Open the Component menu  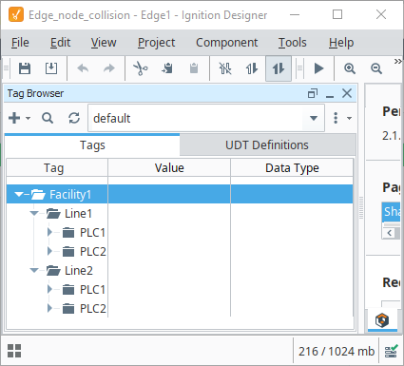[x=227, y=43]
